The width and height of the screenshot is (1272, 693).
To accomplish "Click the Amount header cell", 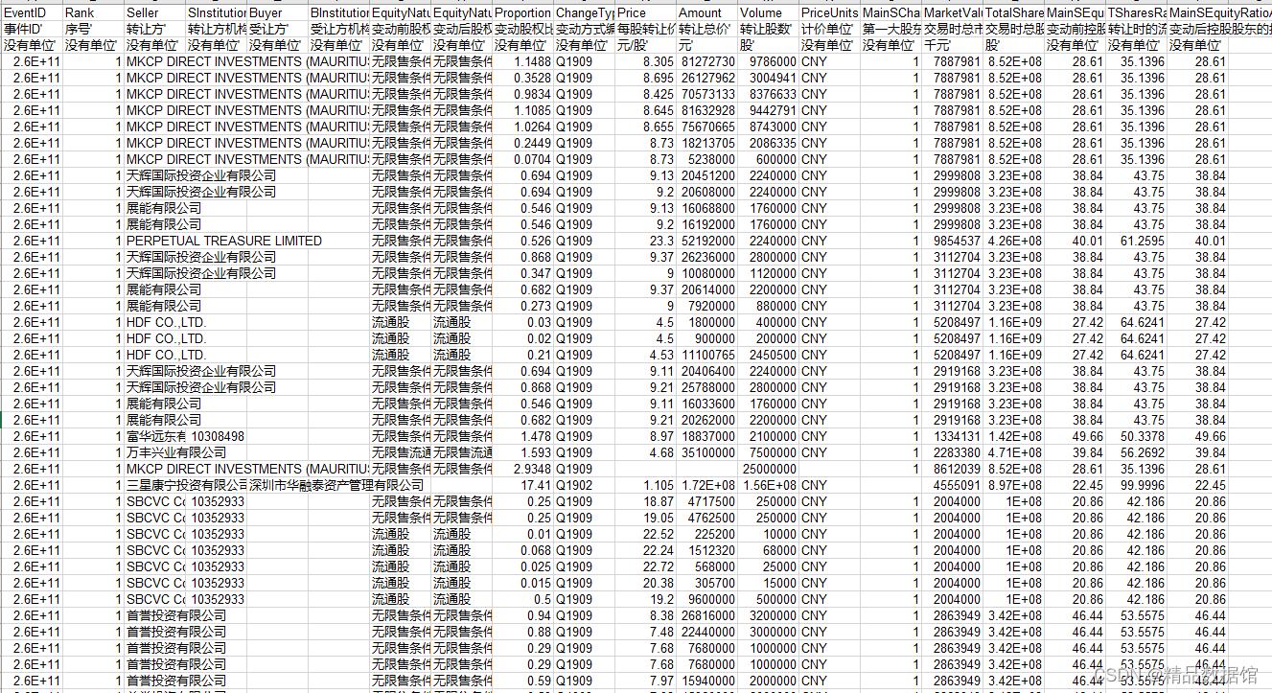I will pos(706,13).
